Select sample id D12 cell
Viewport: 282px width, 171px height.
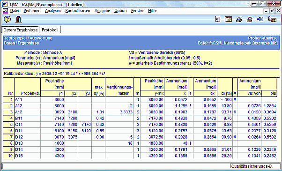click(x=27, y=137)
